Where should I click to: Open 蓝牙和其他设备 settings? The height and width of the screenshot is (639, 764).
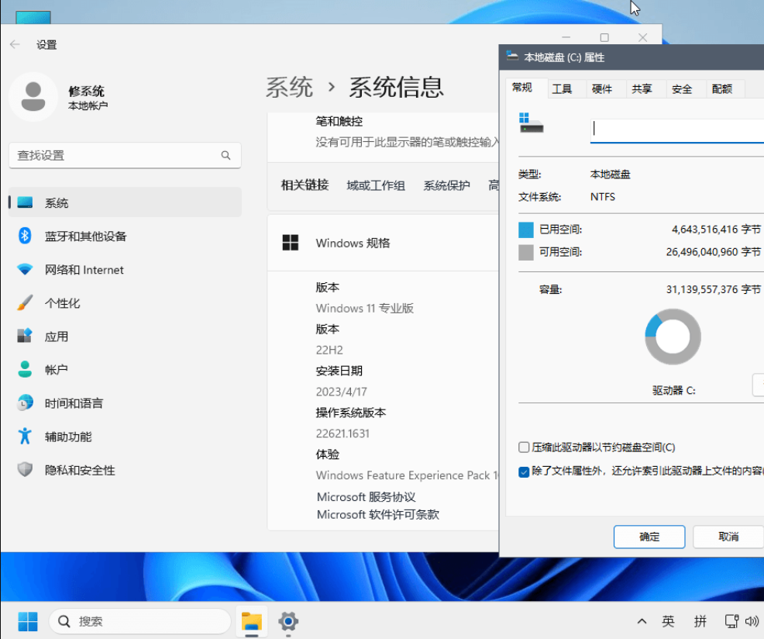click(x=126, y=236)
